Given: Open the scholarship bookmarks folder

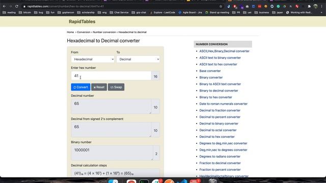Looking at the screenshot, I should point(86,12).
